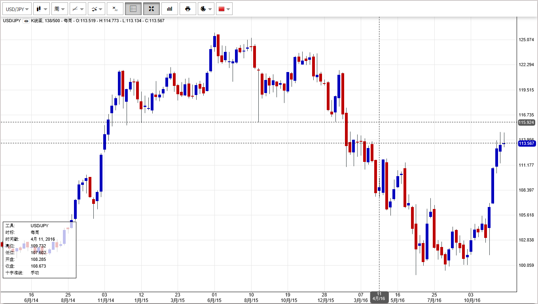Click the 7月/16 date axis label
Viewport: 538px width, 304px height.
tap(434, 300)
